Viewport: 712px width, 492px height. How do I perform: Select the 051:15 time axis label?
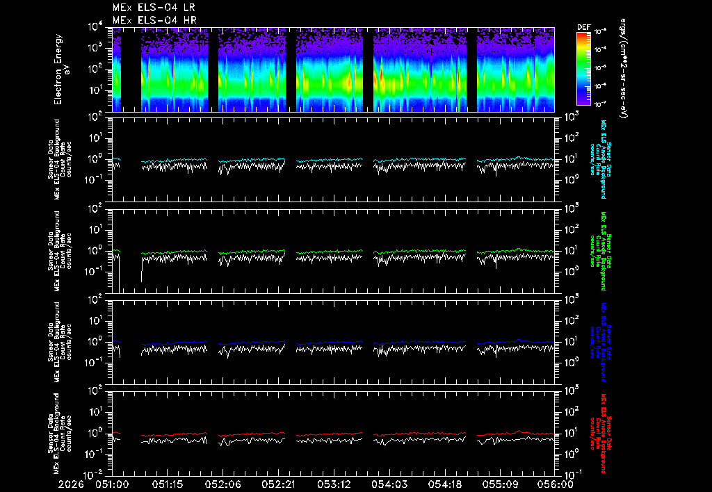[168, 484]
